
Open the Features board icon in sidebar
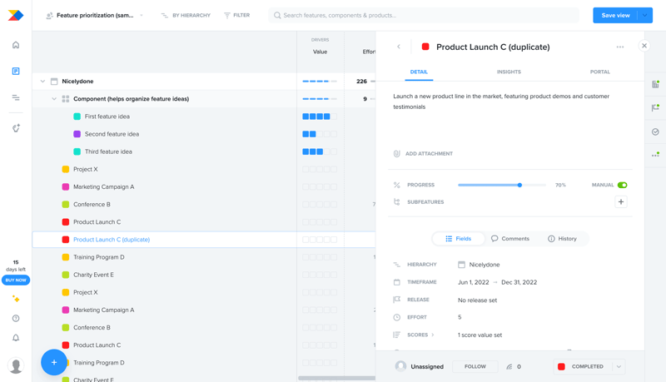(16, 72)
